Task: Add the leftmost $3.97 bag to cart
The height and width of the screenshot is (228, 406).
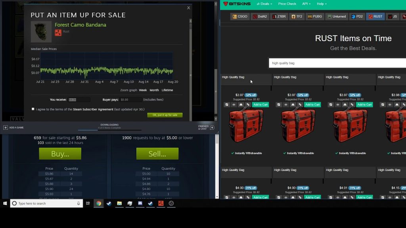Action: [260, 104]
